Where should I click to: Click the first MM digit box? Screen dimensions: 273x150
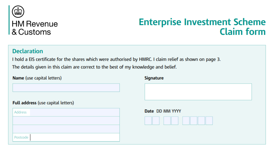pos(167,121)
